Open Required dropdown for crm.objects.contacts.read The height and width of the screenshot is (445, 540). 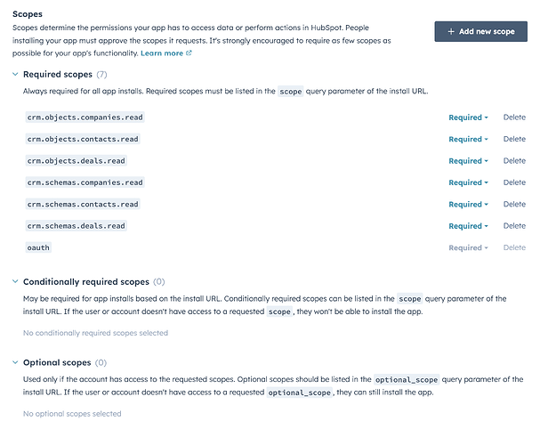pyautogui.click(x=468, y=139)
